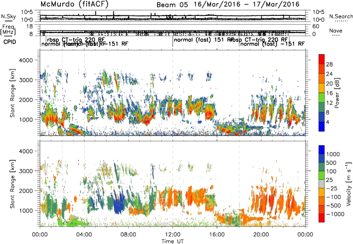Click the 16/Mar/2016 - 17/Mar/2016 date range
Screen dimensions: 353x244
pos(247,4)
